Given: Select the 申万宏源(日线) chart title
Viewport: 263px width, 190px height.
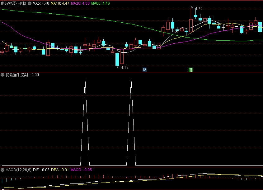Looking at the screenshot, I should click(x=14, y=3).
